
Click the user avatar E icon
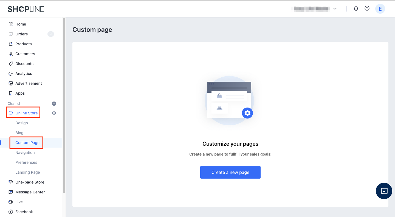click(380, 9)
